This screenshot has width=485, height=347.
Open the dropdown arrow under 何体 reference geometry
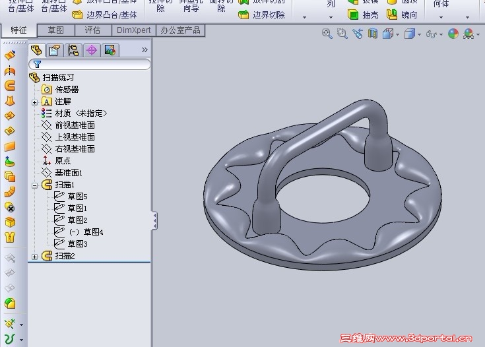(x=441, y=17)
